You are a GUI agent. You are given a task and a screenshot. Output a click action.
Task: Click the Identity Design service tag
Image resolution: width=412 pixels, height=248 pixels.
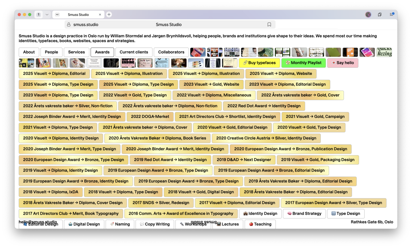pyautogui.click(x=260, y=213)
